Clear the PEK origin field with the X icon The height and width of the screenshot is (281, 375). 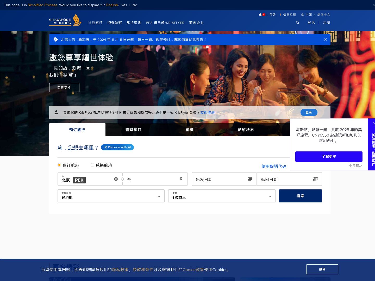(x=116, y=179)
